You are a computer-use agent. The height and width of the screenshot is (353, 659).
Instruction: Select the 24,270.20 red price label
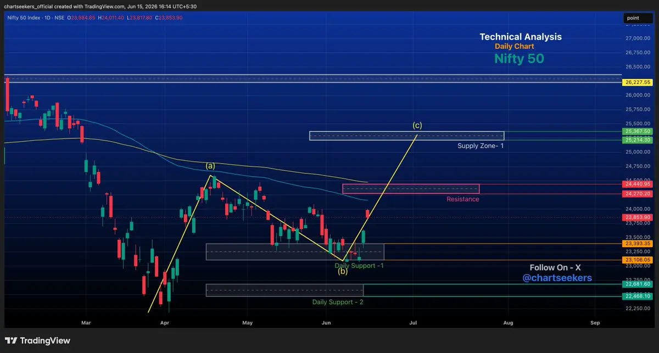(637, 194)
